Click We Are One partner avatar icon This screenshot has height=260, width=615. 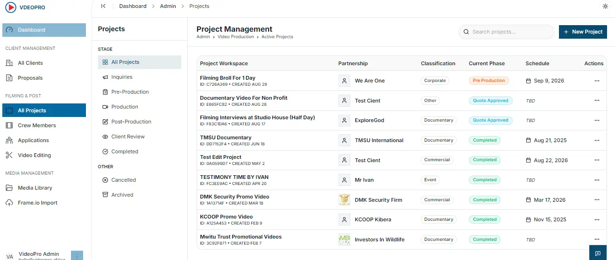(x=344, y=81)
